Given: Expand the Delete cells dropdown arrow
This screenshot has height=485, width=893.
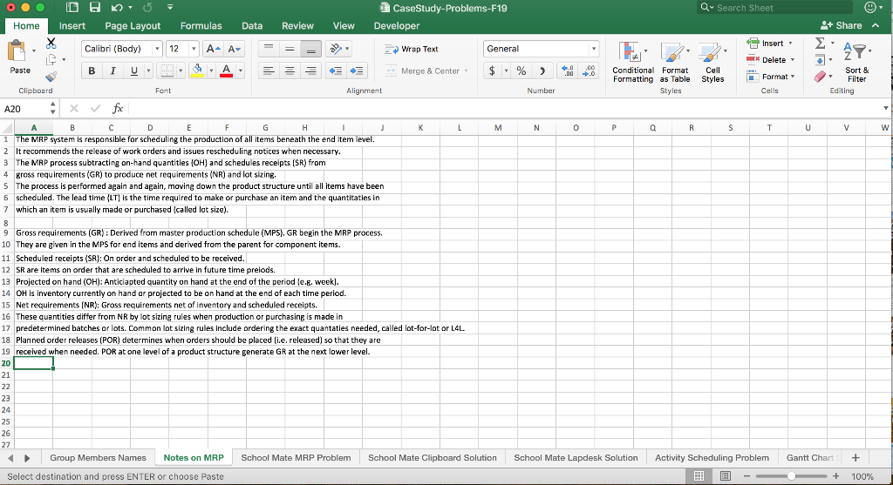Looking at the screenshot, I should 792,60.
